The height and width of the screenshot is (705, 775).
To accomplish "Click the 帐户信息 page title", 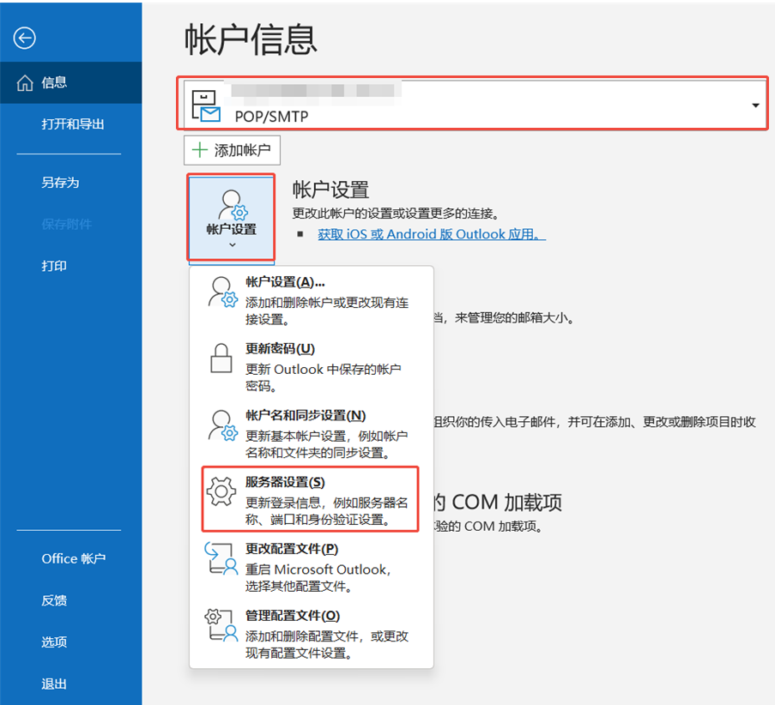I will pos(251,40).
